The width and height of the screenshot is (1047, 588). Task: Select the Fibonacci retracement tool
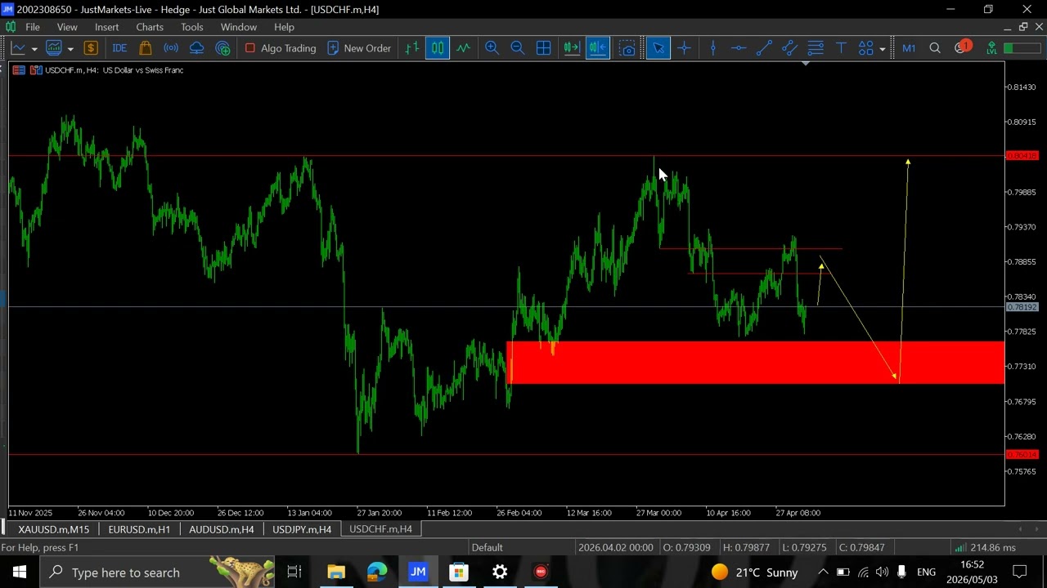click(815, 48)
